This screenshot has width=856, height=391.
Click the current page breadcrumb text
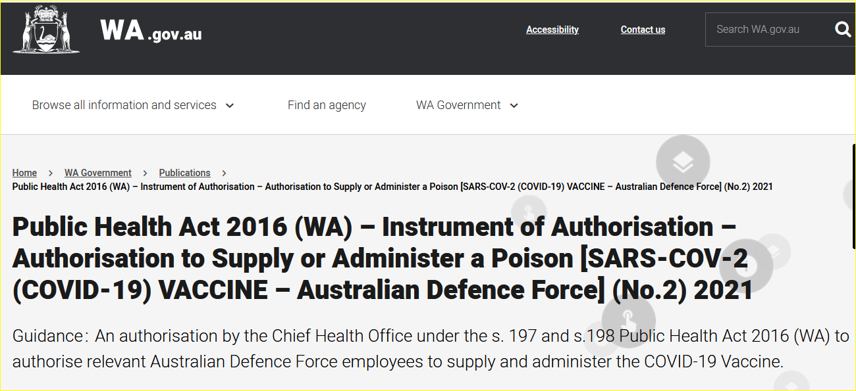[392, 187]
